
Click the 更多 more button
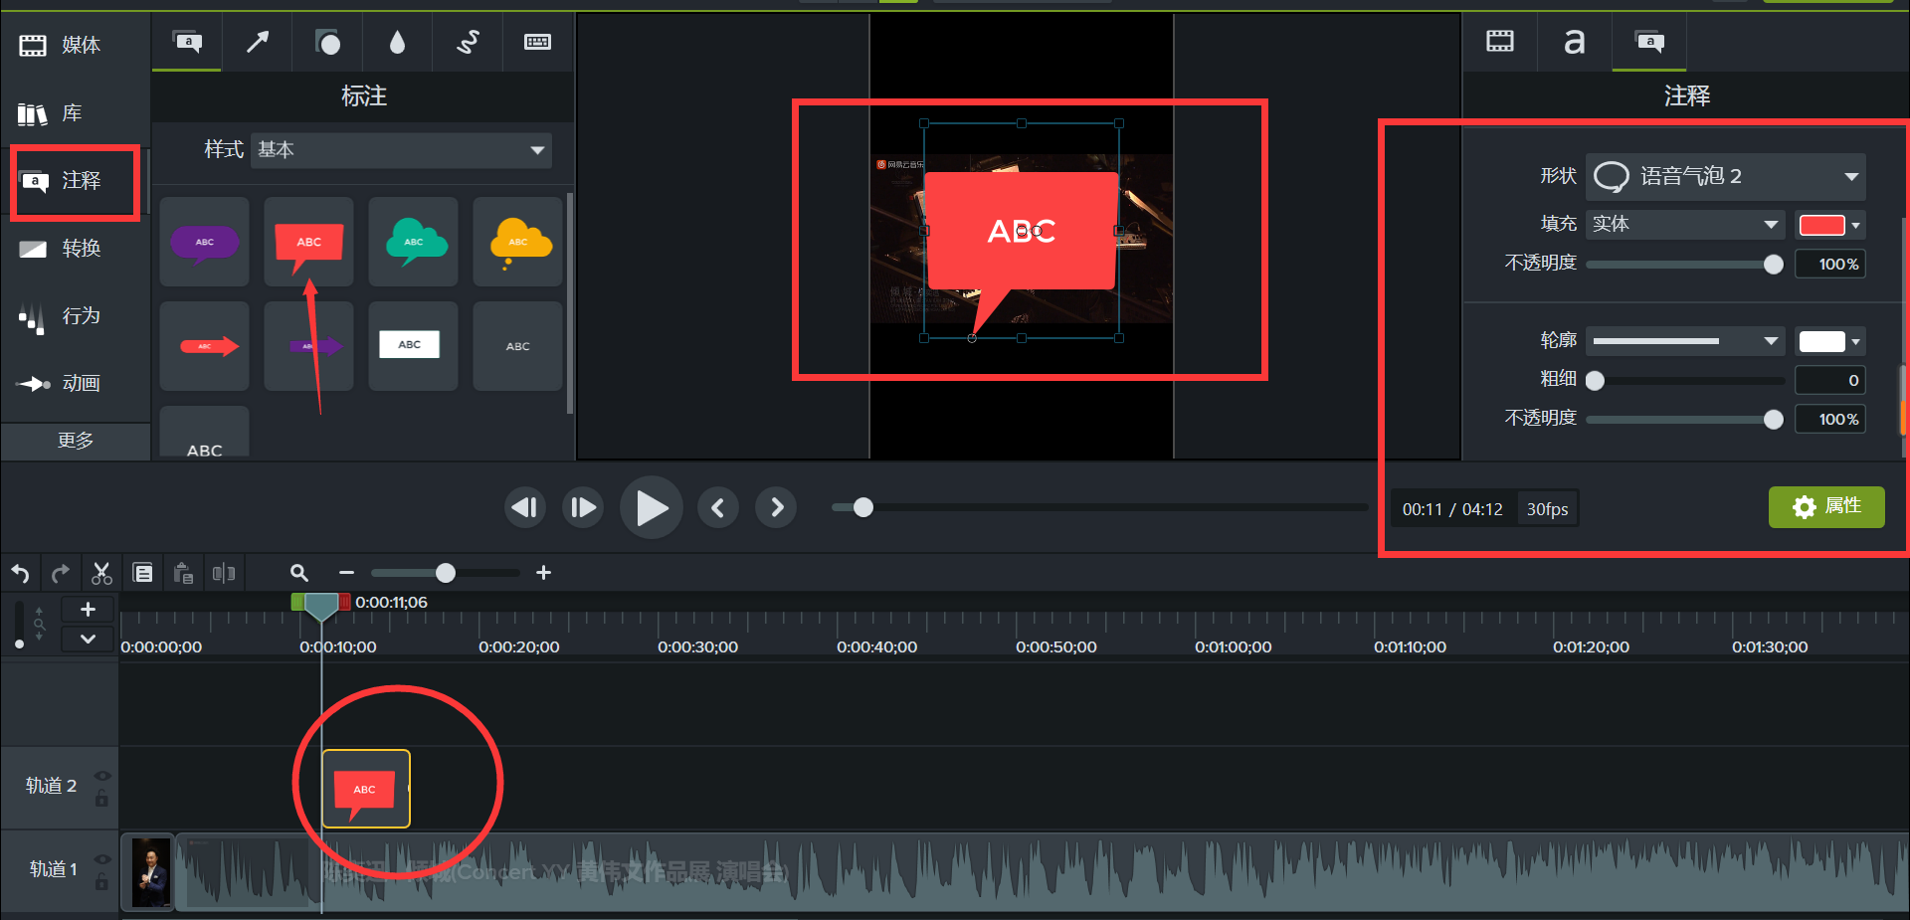pos(76,441)
